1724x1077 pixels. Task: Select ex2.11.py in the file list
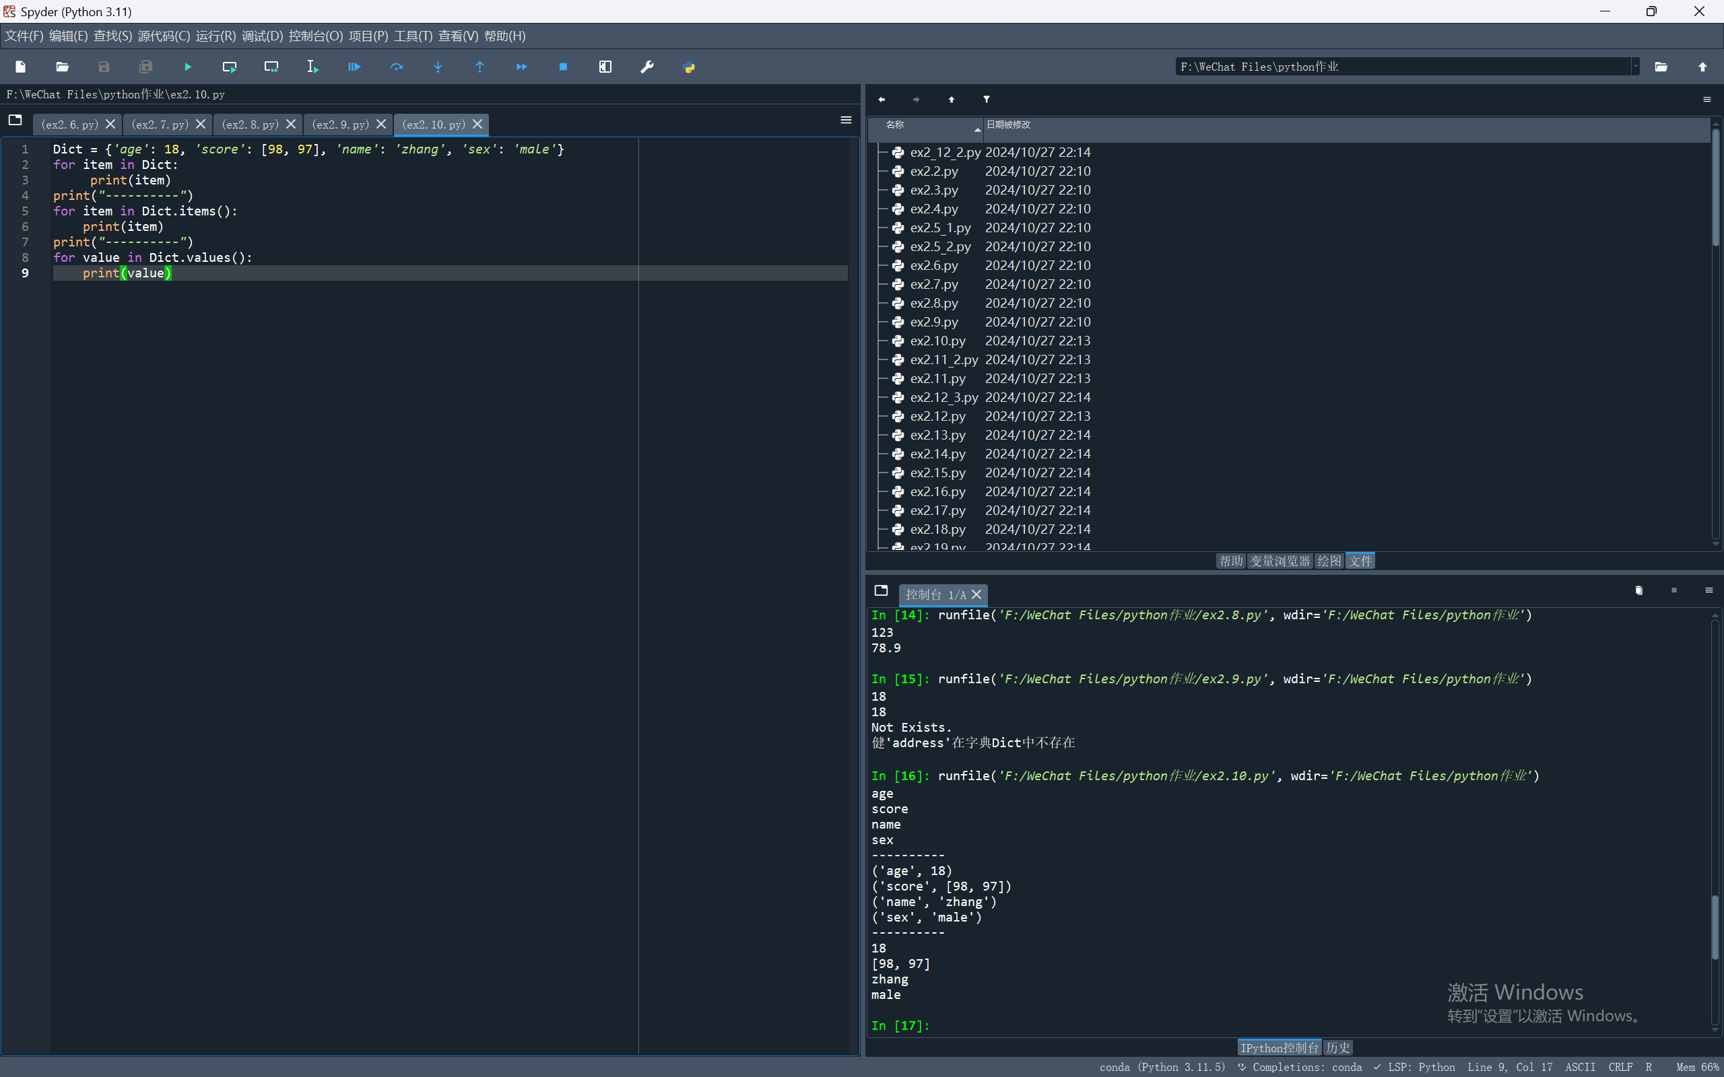pyautogui.click(x=937, y=378)
